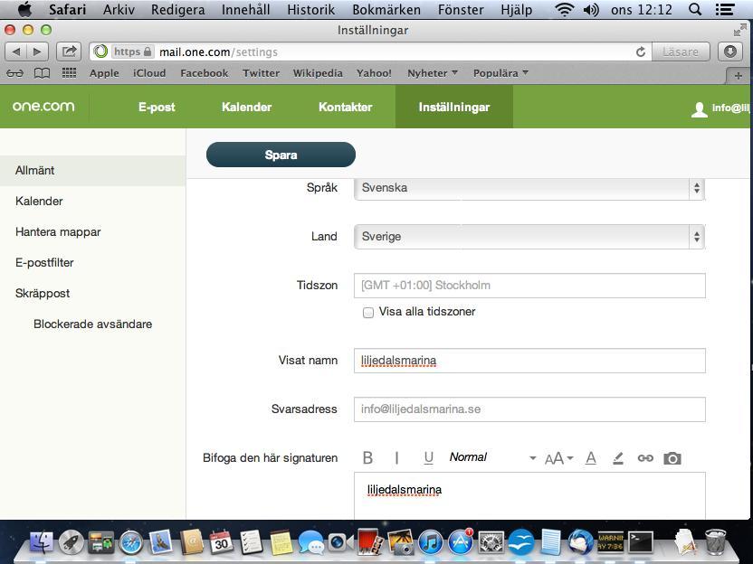This screenshot has width=753, height=564.
Task: Open the Arkiv menu
Action: click(x=119, y=10)
